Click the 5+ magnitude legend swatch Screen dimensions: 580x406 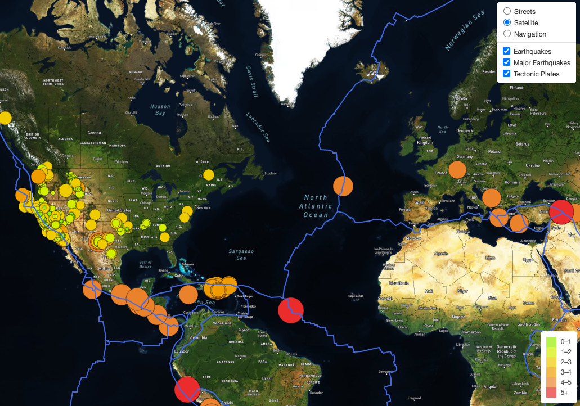[551, 393]
